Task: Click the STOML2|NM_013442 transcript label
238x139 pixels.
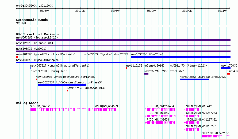Action: [x=199, y=106]
